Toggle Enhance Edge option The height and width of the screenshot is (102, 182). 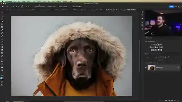[x=51, y=7]
